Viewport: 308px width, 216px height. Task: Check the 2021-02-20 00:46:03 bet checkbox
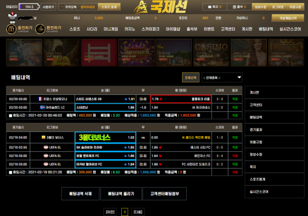(10, 116)
